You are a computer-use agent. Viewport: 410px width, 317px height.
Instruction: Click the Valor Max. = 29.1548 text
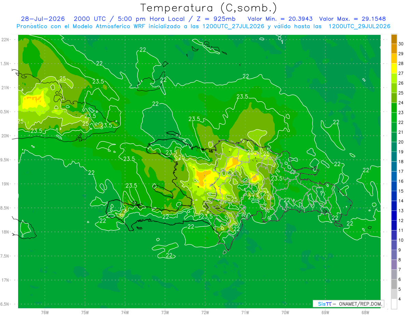tap(353, 19)
